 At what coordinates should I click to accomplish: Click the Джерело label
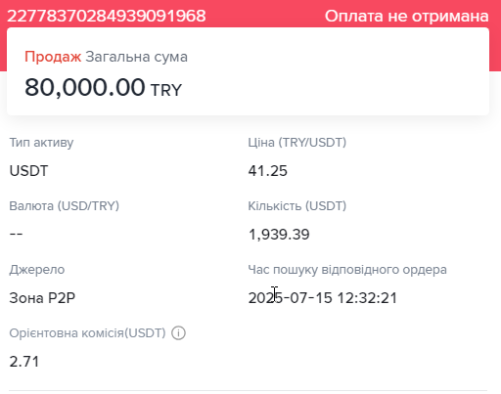pos(37,270)
